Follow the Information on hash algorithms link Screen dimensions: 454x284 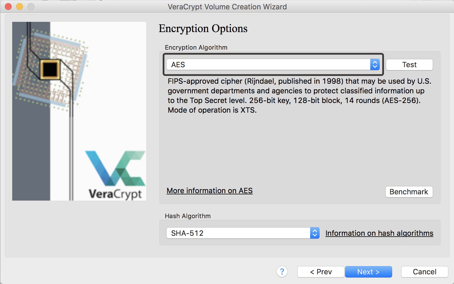[x=379, y=233]
